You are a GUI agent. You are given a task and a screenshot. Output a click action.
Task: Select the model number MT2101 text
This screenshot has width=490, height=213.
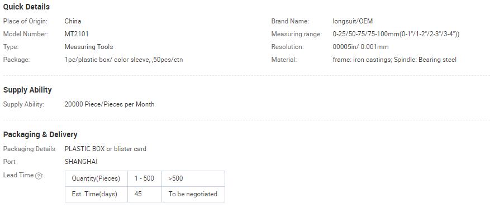77,34
